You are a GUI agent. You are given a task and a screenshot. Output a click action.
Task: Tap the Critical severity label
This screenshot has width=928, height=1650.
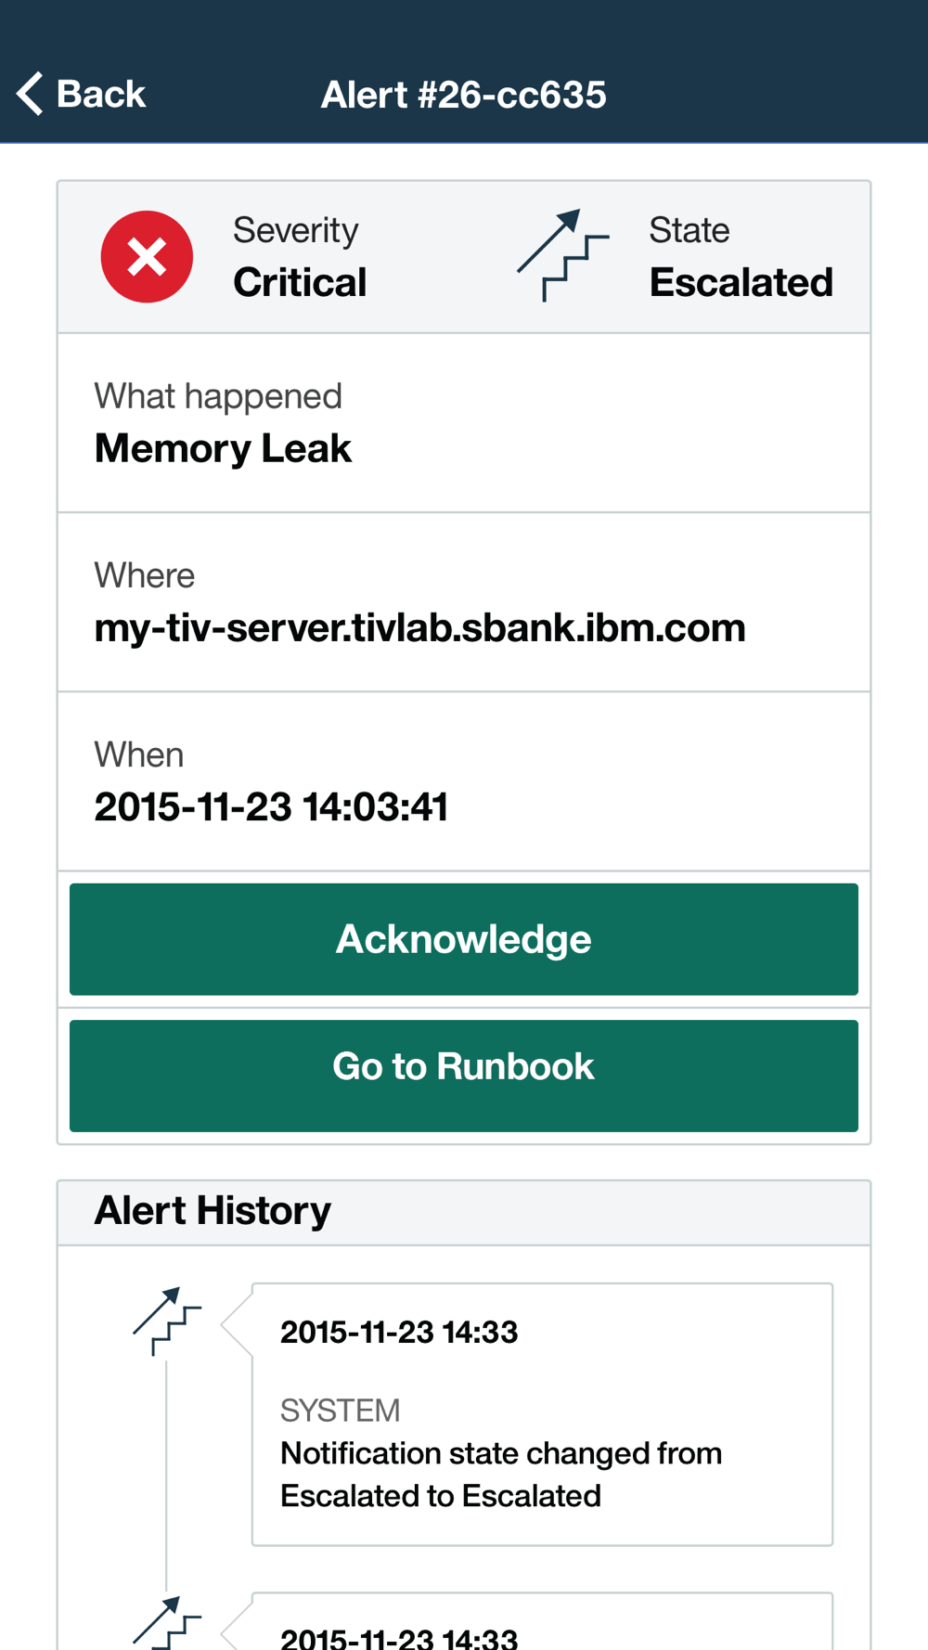point(300,282)
